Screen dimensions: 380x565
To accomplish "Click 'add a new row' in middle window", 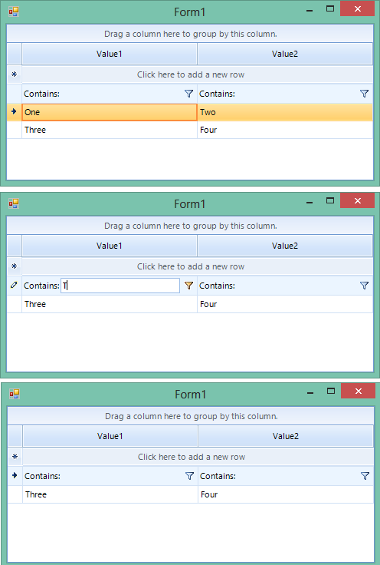I will [198, 266].
